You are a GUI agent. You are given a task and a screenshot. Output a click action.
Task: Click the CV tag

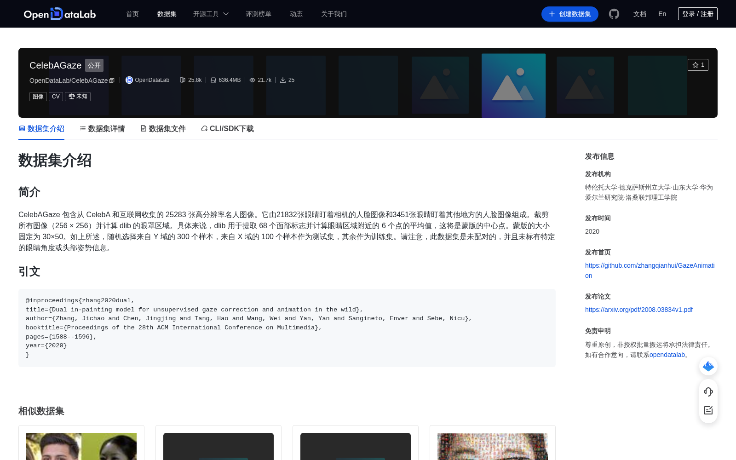[56, 97]
